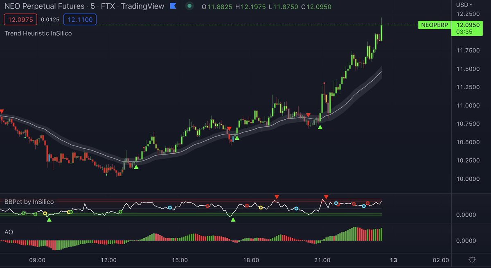Open the USD currency dropdown
The width and height of the screenshot is (491, 268).
(x=464, y=5)
